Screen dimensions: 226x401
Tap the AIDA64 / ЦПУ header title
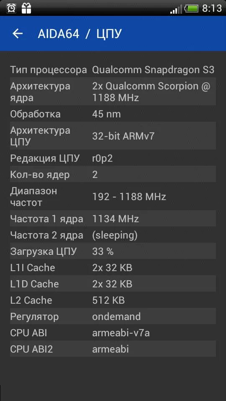80,34
